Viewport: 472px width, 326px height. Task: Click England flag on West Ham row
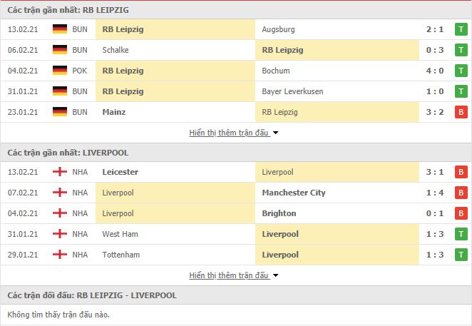coord(60,234)
